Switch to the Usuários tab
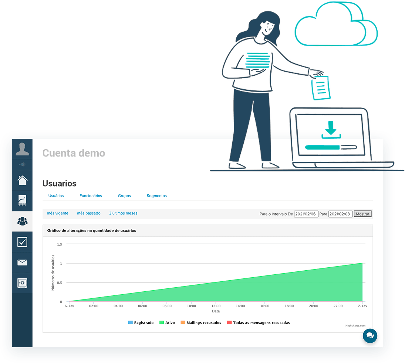 tap(56, 196)
